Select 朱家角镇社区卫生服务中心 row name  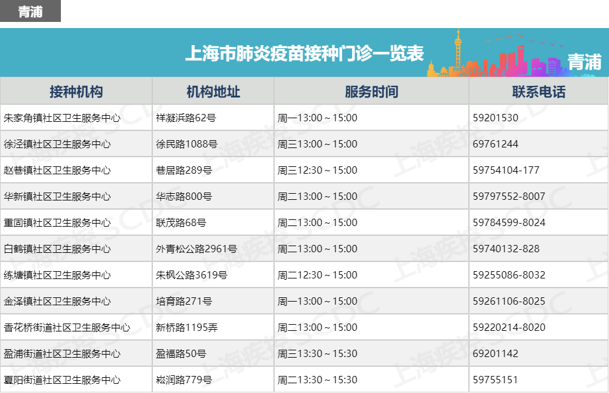point(62,118)
